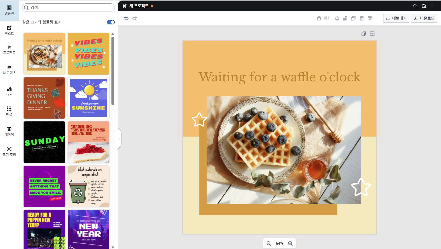Open the 위치 position options
The image size is (441, 249).
[x=324, y=18]
